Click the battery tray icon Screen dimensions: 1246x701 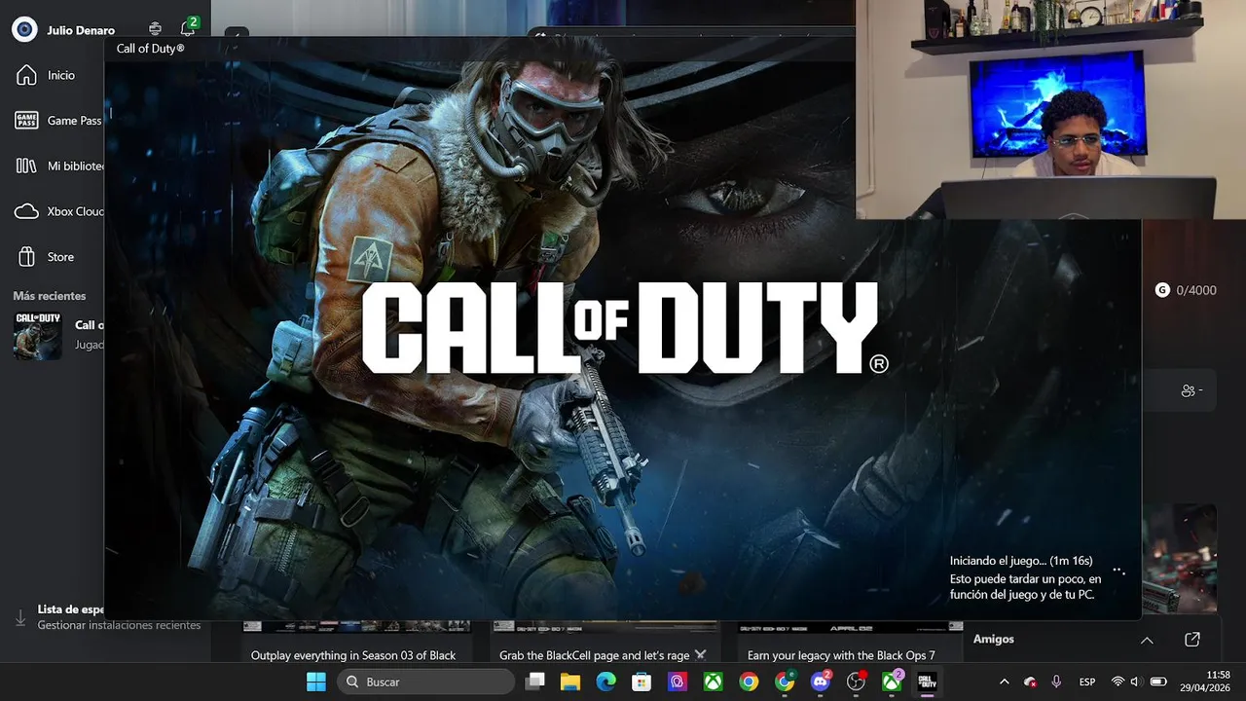point(1158,682)
